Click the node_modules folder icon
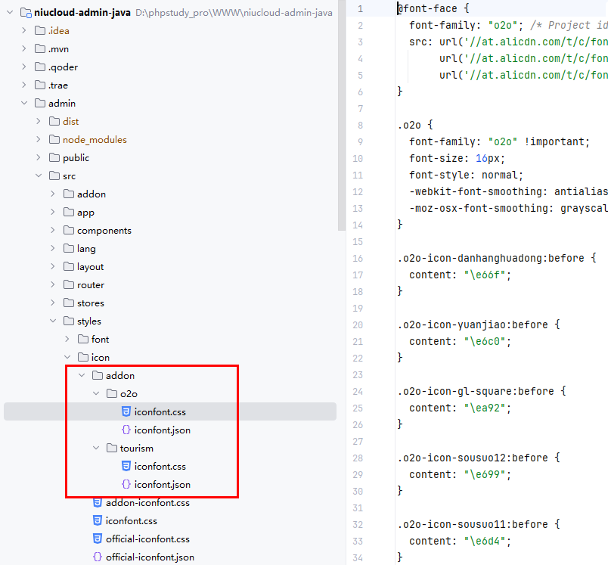 (54, 140)
